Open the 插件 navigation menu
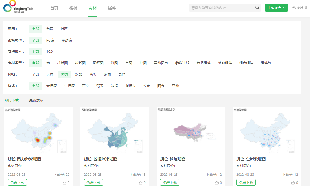 112,8
